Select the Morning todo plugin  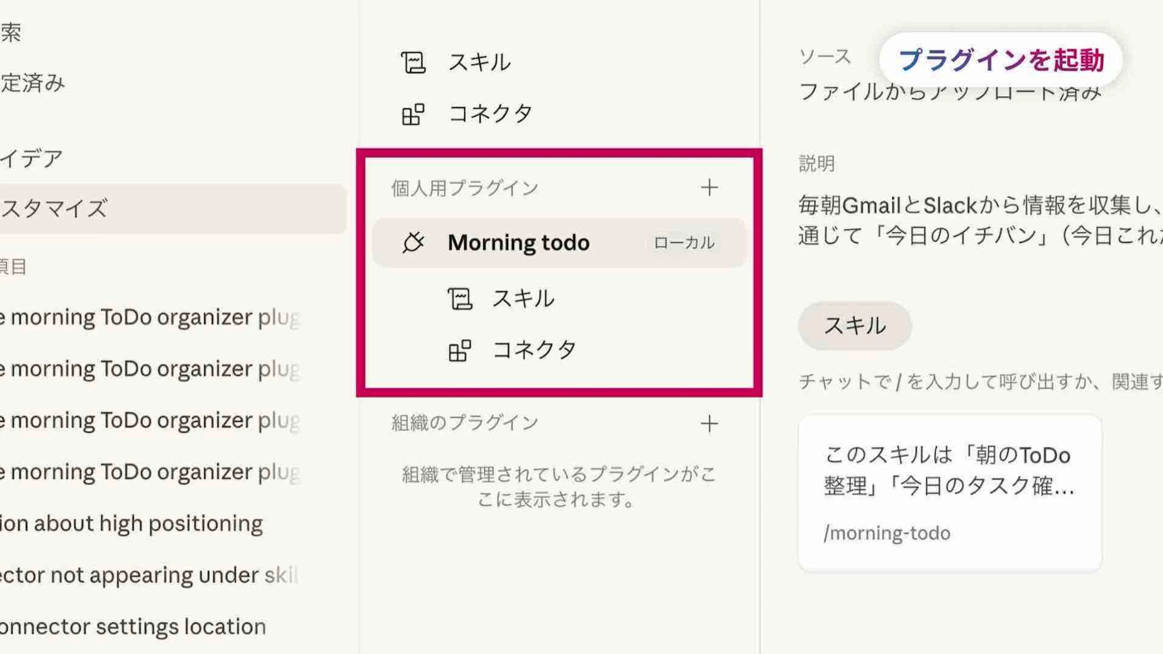[x=518, y=243]
